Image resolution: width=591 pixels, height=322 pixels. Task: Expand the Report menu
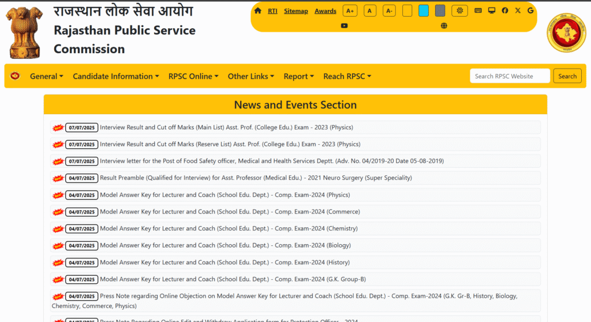point(298,76)
